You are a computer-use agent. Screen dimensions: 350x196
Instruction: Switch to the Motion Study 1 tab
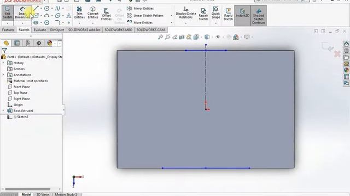(x=66, y=194)
